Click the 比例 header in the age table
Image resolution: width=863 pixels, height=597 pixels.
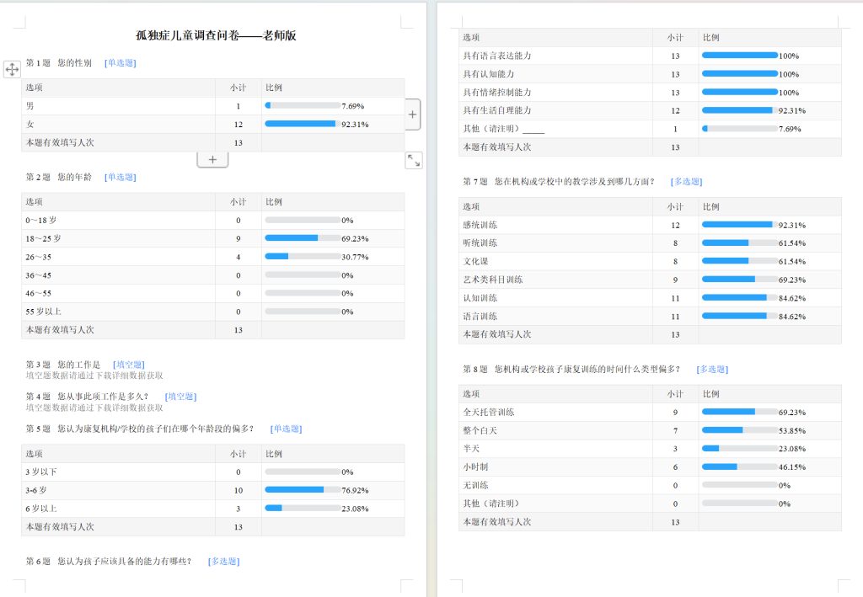coord(274,201)
